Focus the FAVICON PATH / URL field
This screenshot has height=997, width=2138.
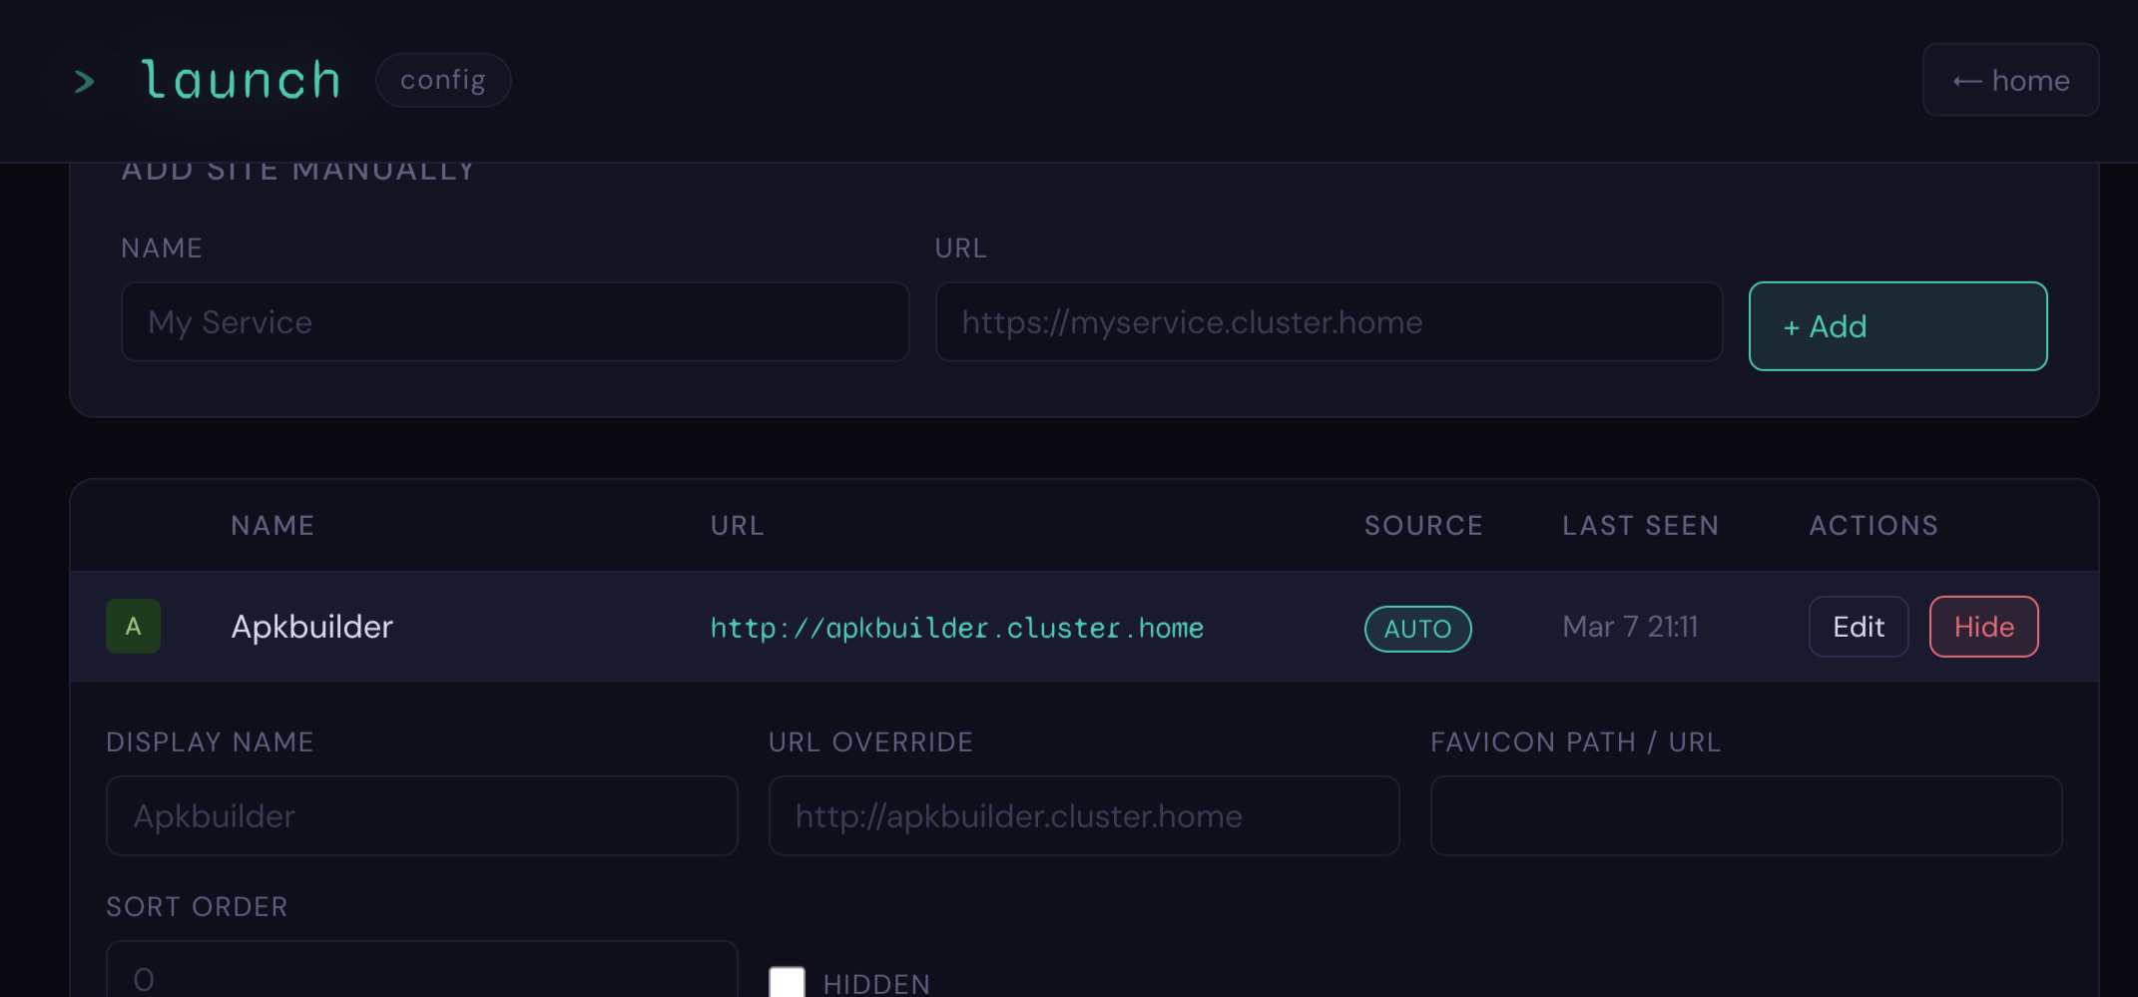click(1746, 815)
